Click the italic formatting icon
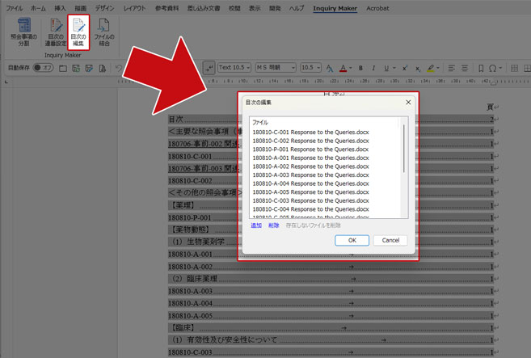The height and width of the screenshot is (358, 531). 373,68
